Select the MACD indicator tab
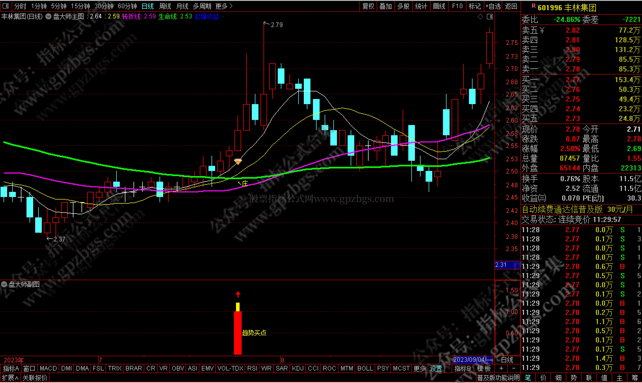 pos(48,368)
